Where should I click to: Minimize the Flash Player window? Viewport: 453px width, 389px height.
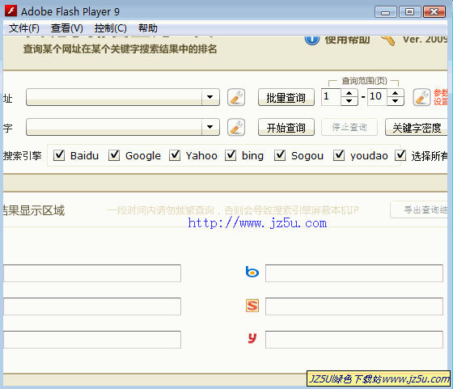coord(385,12)
